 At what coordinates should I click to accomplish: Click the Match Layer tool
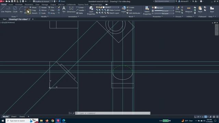pyautogui.click(x=113, y=13)
